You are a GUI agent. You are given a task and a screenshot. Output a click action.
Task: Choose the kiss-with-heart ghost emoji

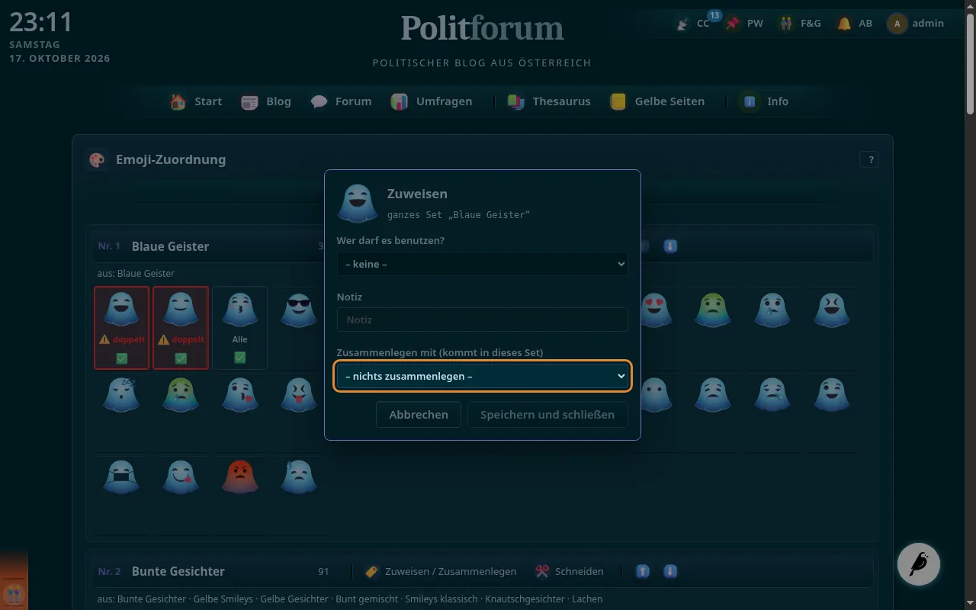pyautogui.click(x=239, y=394)
